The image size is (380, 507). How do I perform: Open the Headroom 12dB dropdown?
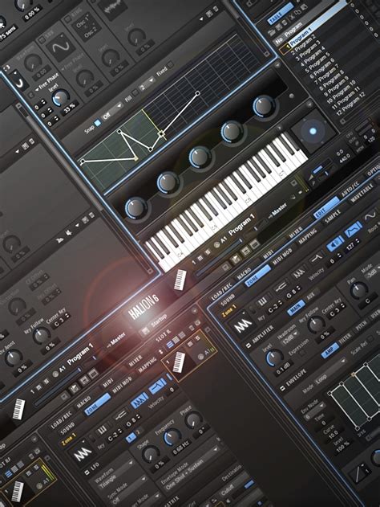[291, 339]
